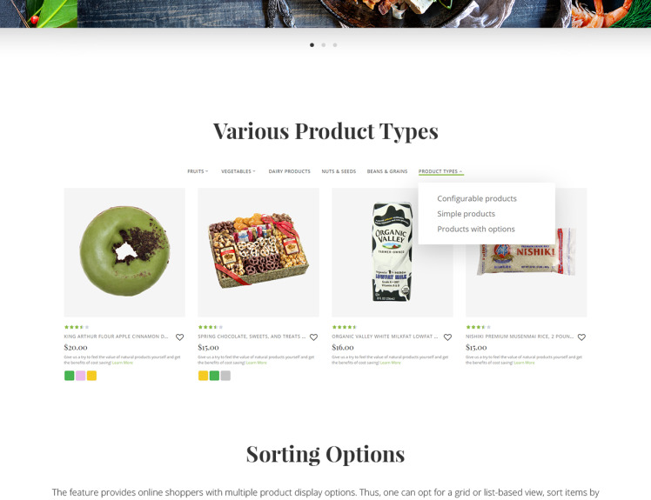Follow Learn More link under donut

[x=123, y=363]
